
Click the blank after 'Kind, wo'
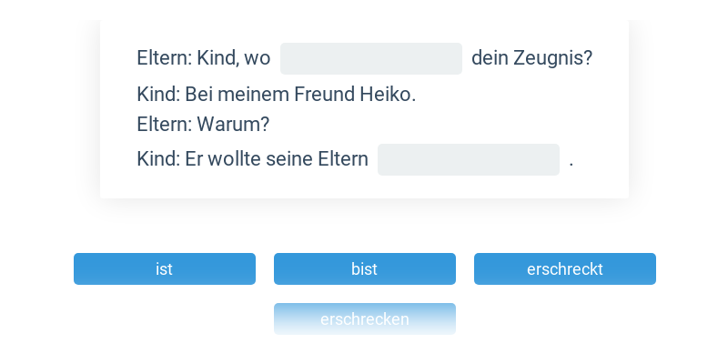click(370, 58)
